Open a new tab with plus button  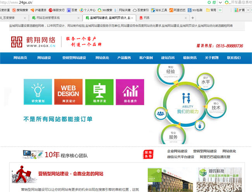tap(193, 18)
